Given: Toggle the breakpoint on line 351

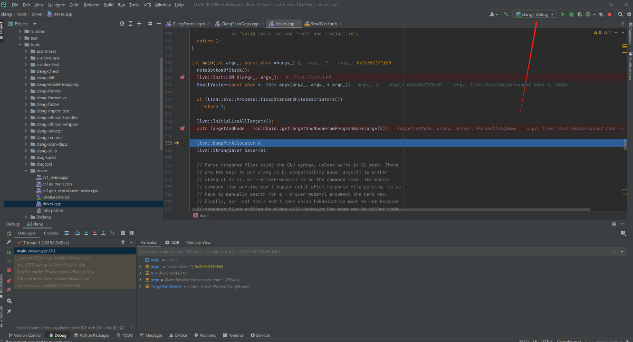Looking at the screenshot, I should (x=183, y=128).
